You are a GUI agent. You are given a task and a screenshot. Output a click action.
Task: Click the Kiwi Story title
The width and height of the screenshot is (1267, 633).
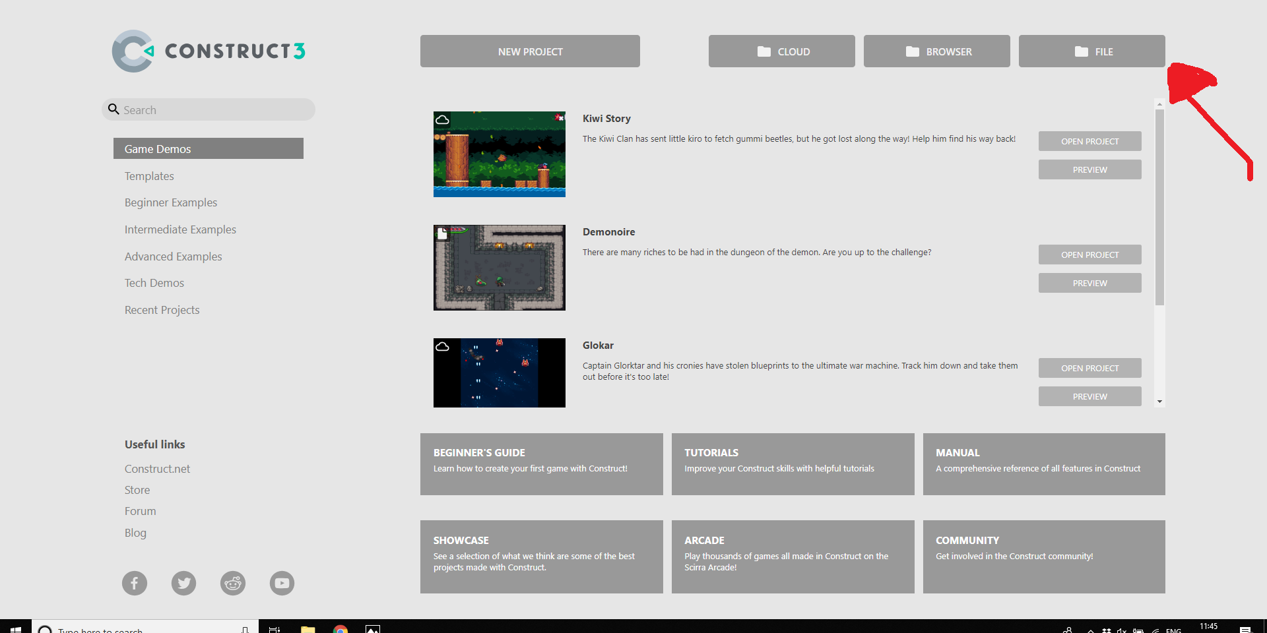click(606, 119)
